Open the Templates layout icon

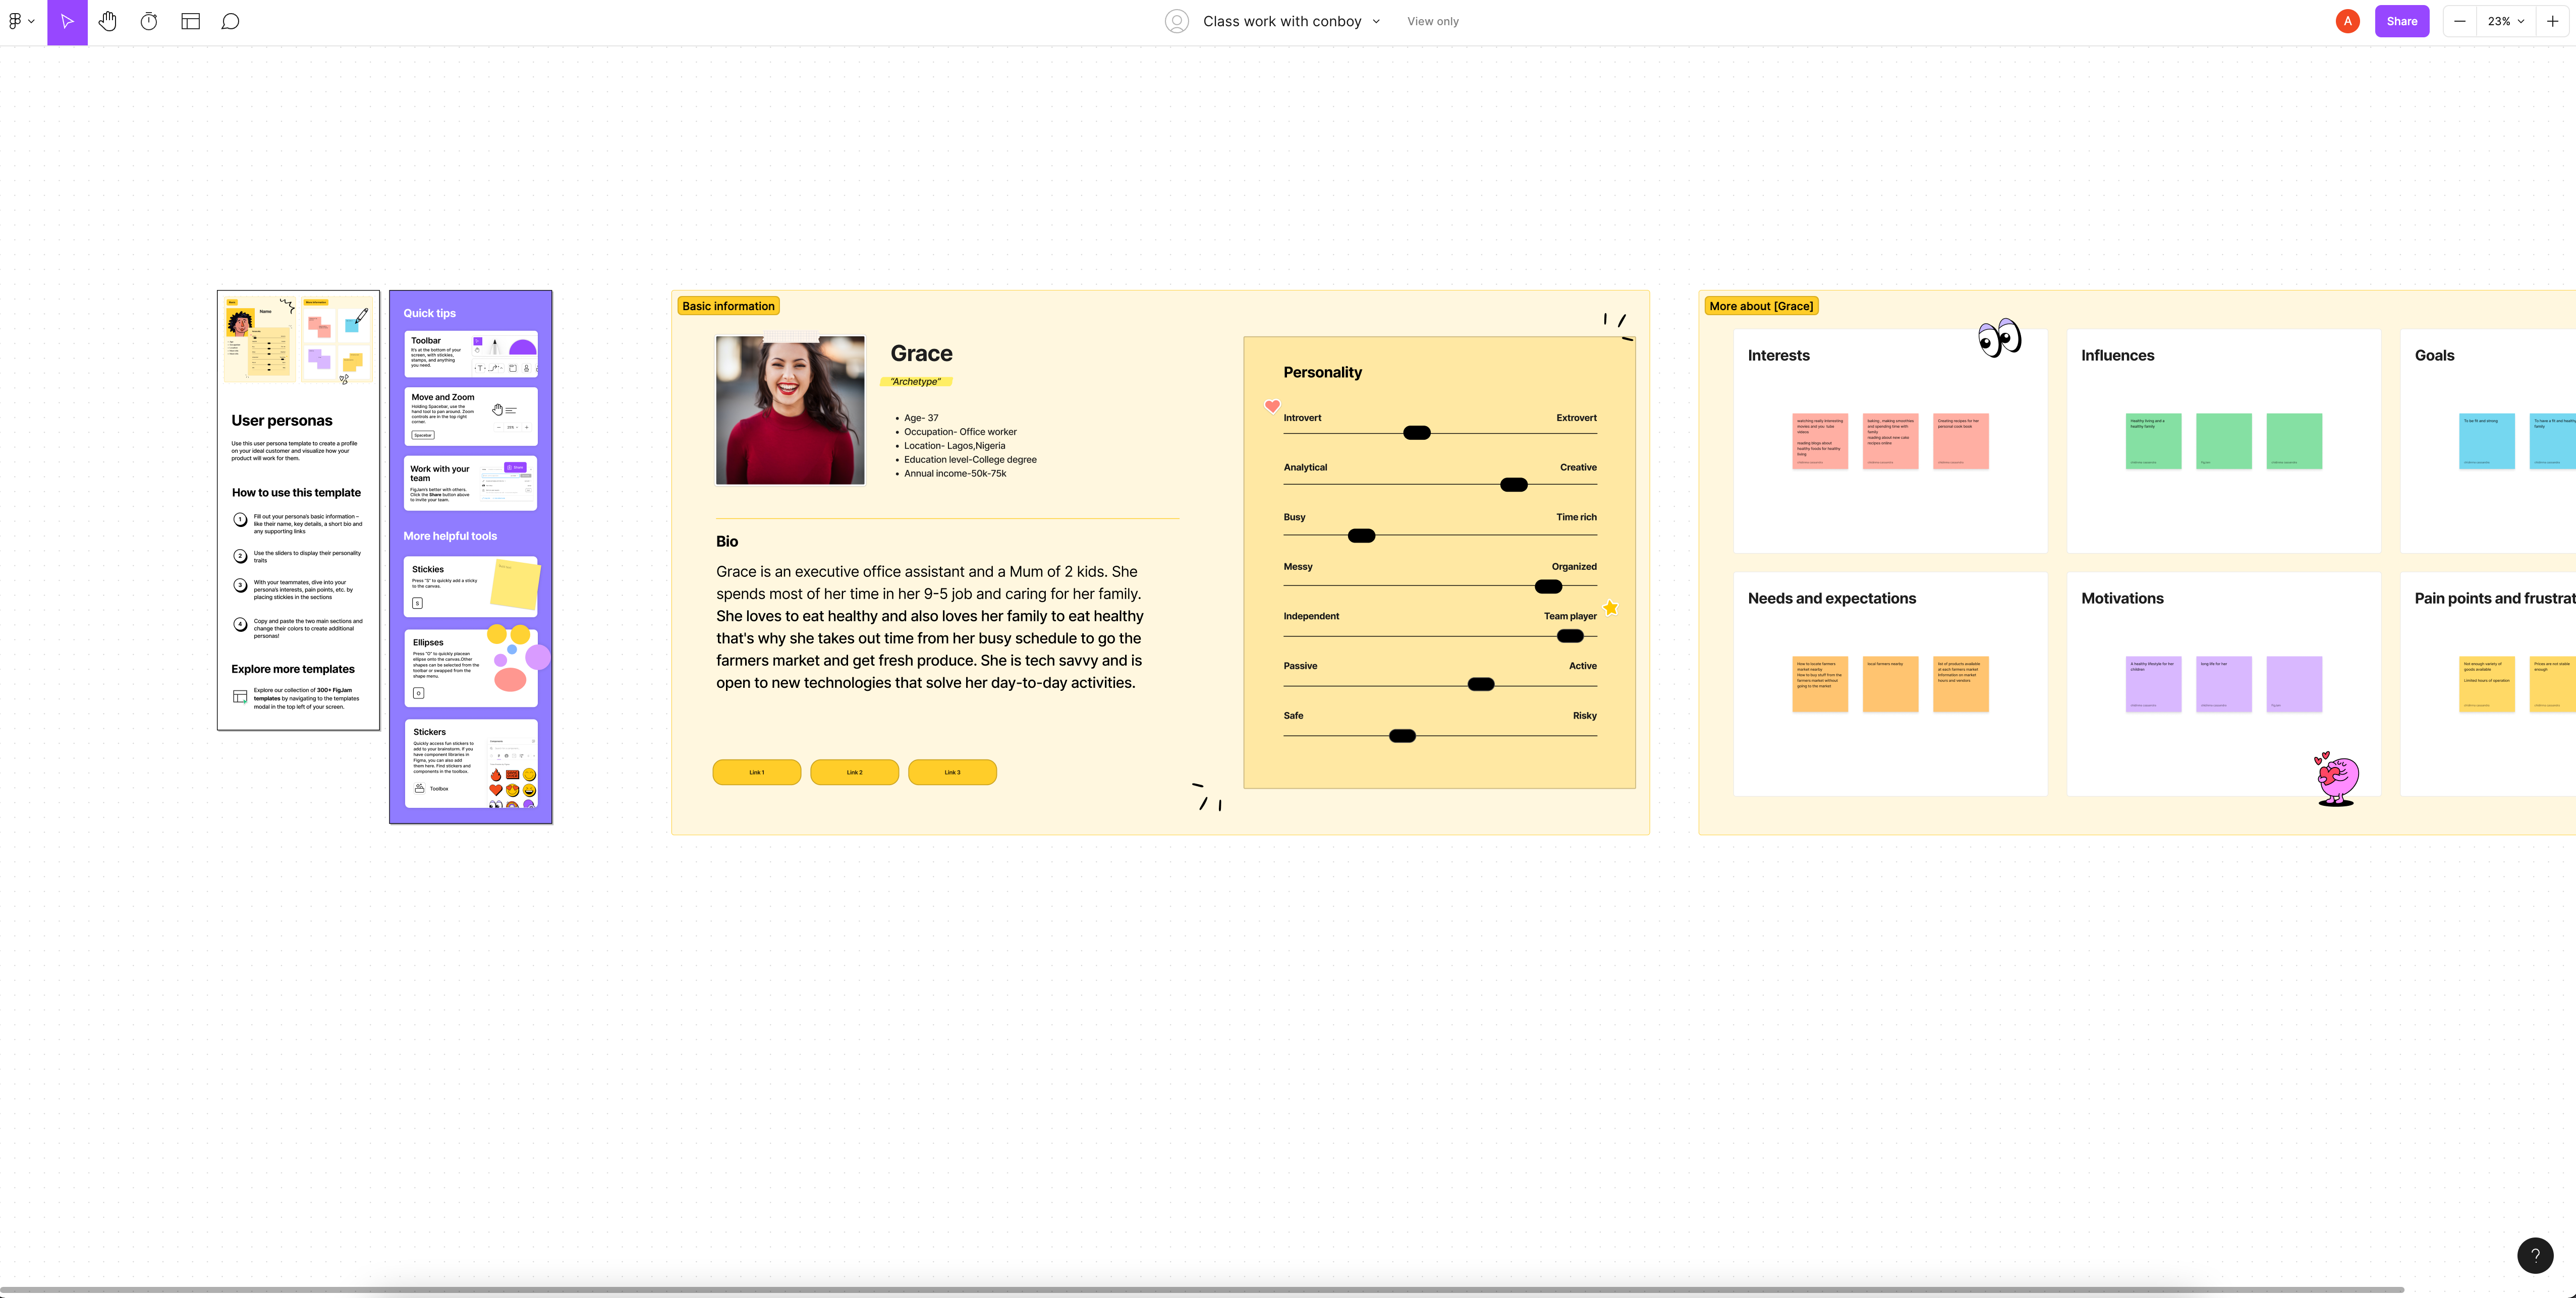[x=190, y=21]
